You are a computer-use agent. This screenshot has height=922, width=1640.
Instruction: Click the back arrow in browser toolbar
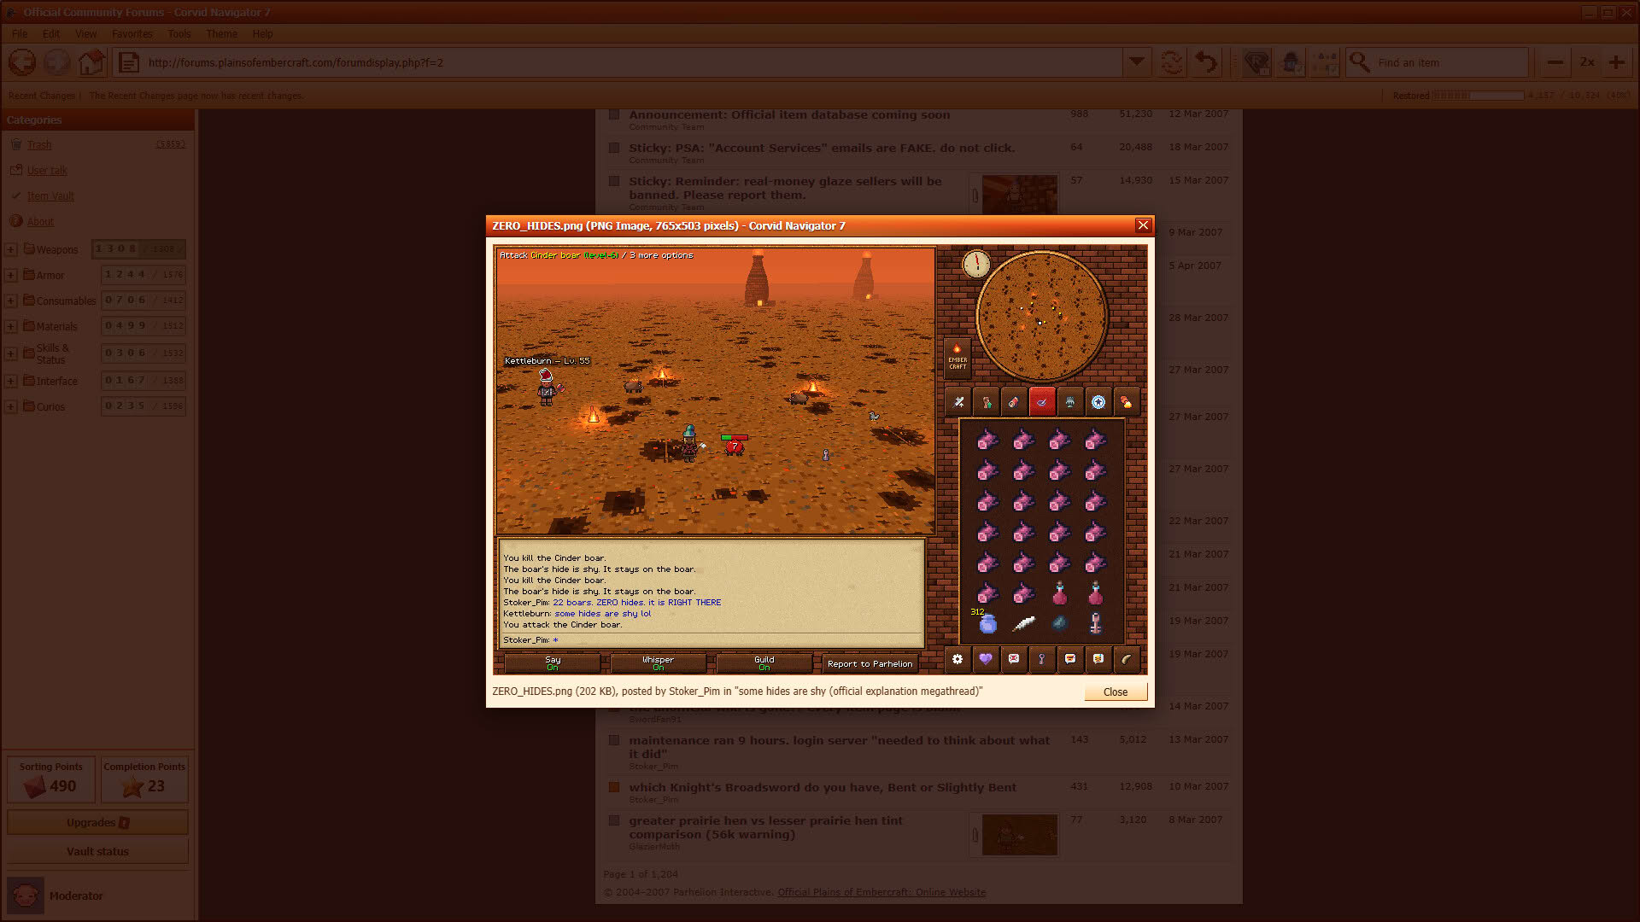point(22,62)
